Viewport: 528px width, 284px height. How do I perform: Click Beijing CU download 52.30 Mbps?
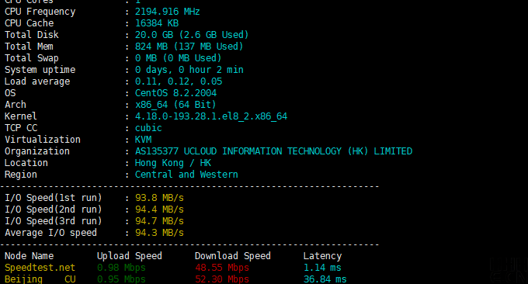click(222, 279)
